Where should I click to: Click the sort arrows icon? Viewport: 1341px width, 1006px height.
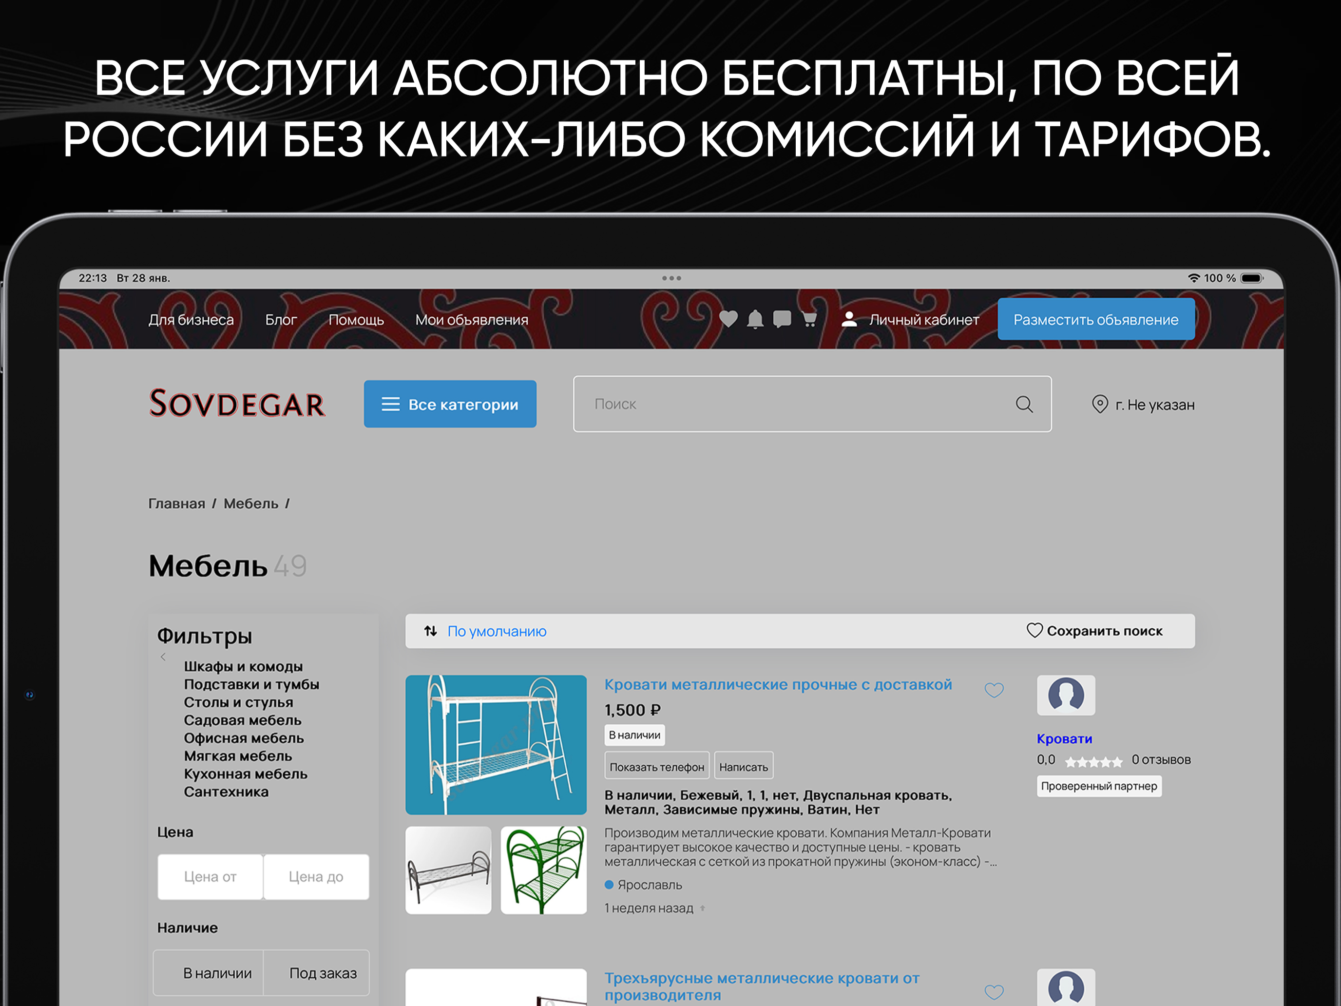click(x=430, y=631)
